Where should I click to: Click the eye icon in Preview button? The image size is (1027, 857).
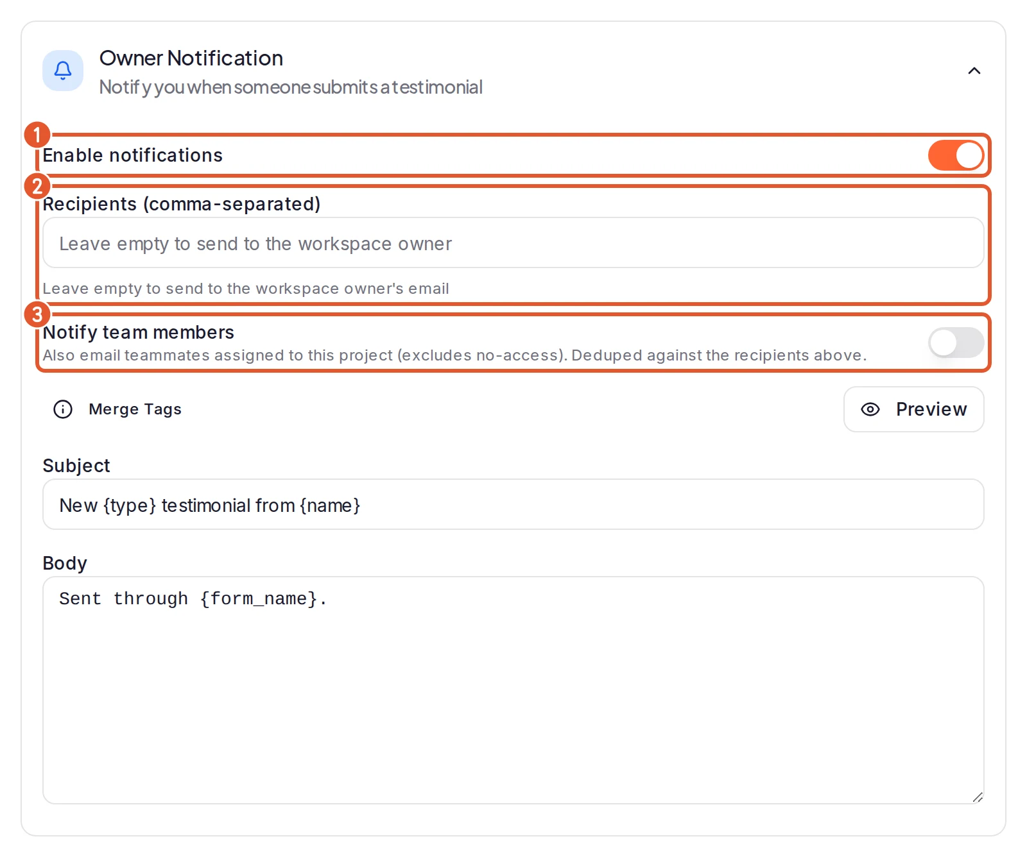click(870, 409)
